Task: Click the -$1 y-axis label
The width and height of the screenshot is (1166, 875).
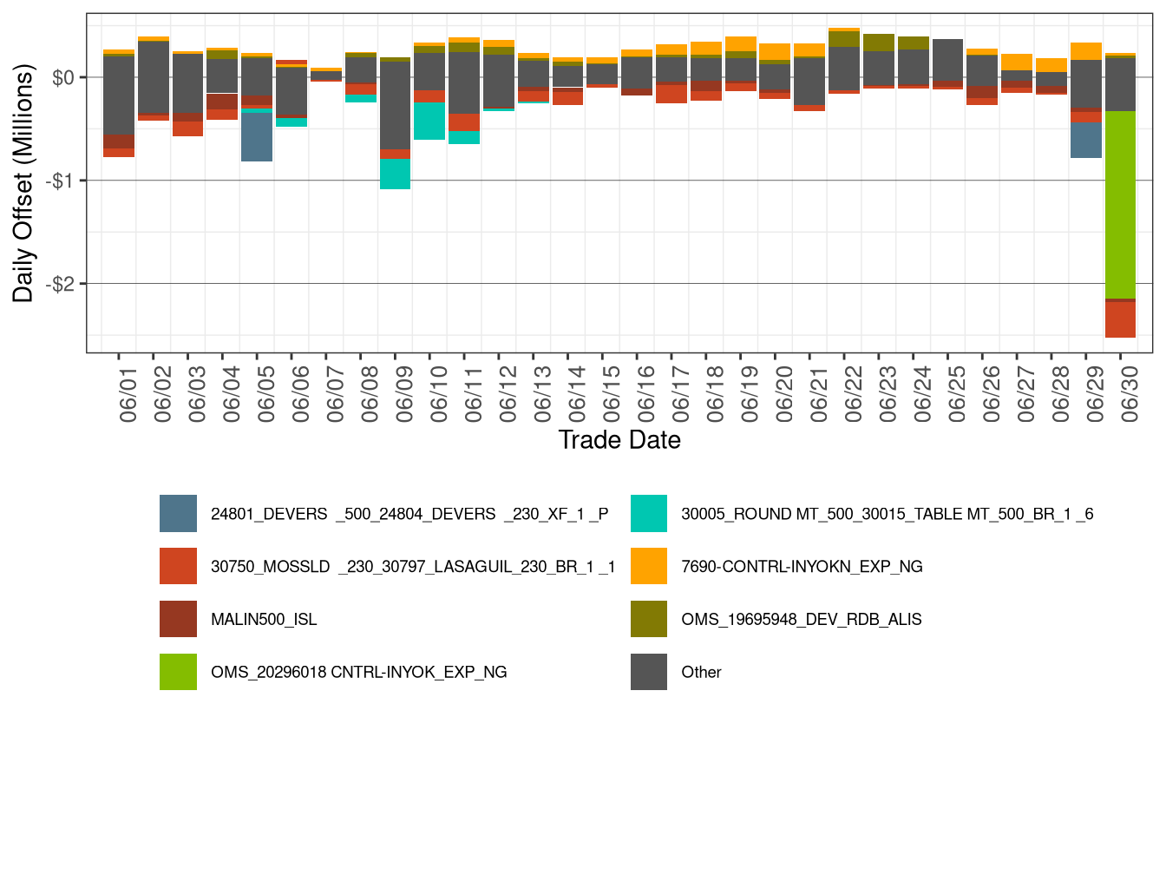Action: pyautogui.click(x=61, y=181)
